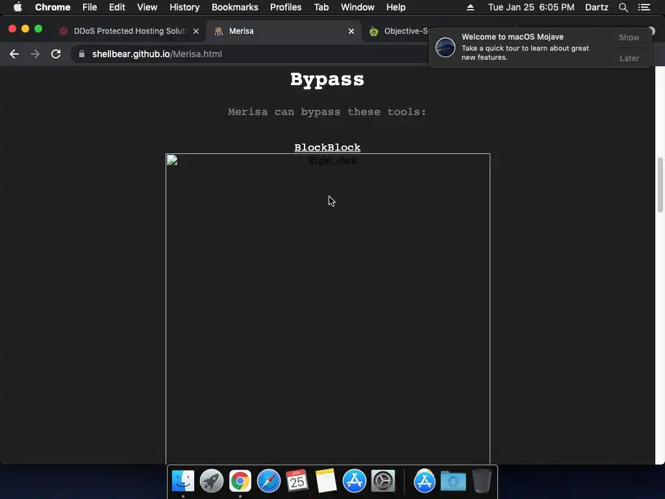This screenshot has height=499, width=665.
Task: Open the Downloads folder in Dock
Action: (x=453, y=481)
